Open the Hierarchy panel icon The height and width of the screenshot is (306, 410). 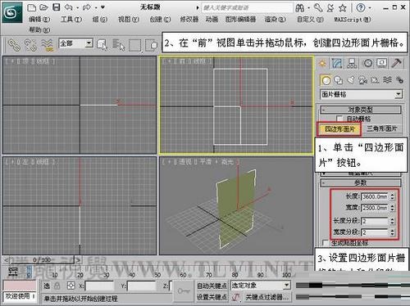(x=352, y=63)
